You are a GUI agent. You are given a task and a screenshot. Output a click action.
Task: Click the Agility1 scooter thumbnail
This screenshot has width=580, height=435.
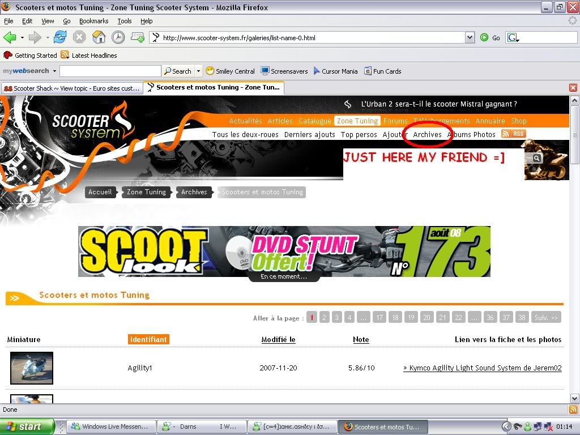(32, 368)
